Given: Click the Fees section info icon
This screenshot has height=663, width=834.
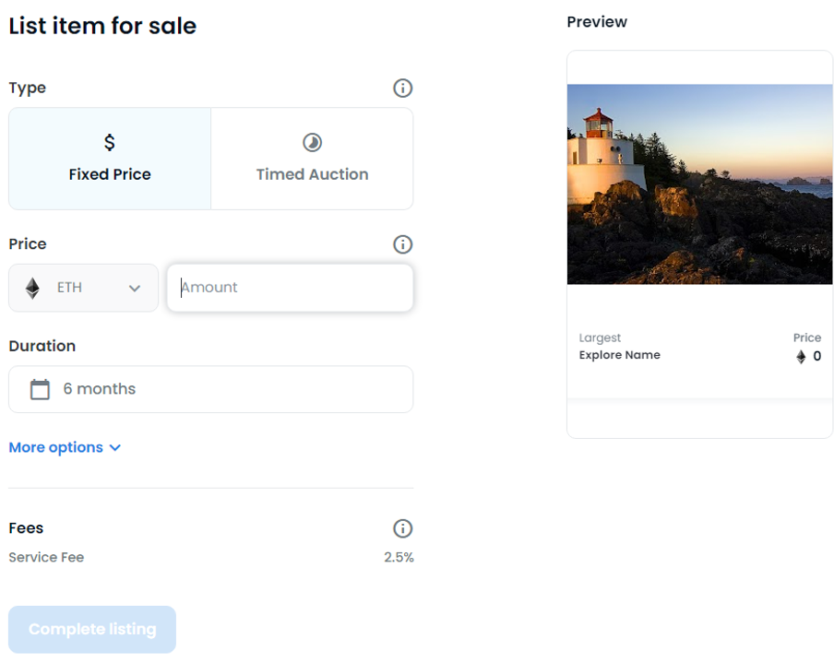Looking at the screenshot, I should [402, 528].
